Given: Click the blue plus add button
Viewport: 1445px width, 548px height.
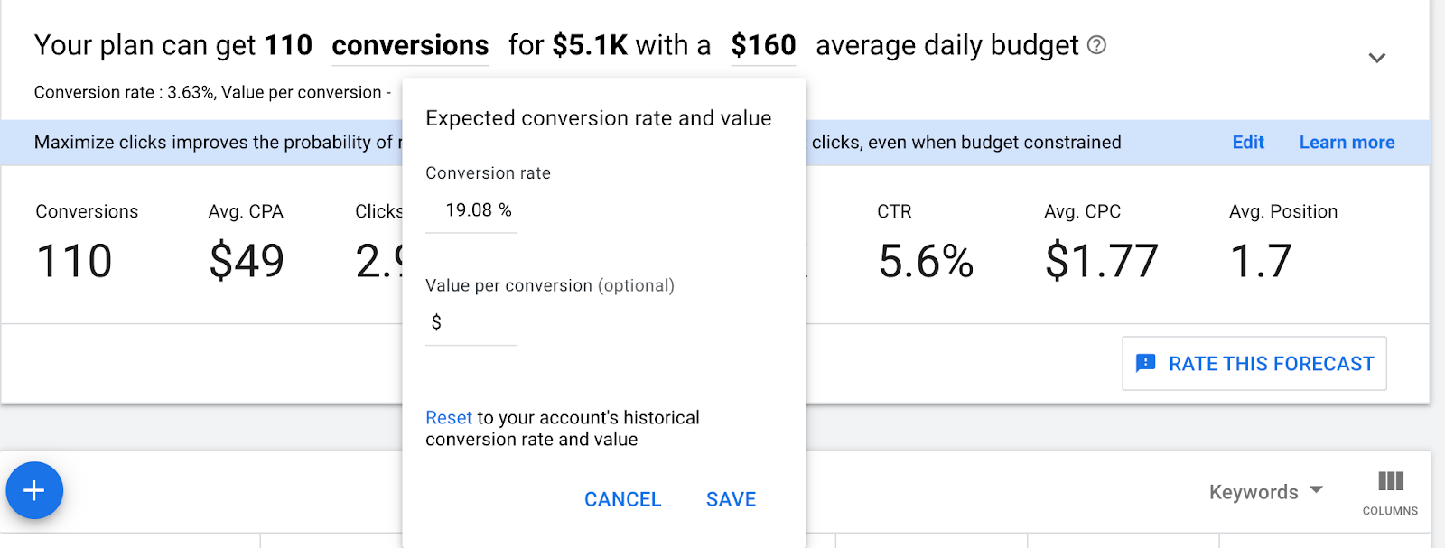Looking at the screenshot, I should pos(34,490).
